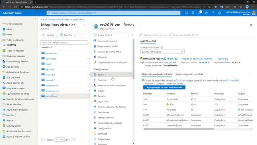Viewport: 257px width, 145px height.
Task: Open Control de acceso (IAM)
Action: (x=109, y=52)
